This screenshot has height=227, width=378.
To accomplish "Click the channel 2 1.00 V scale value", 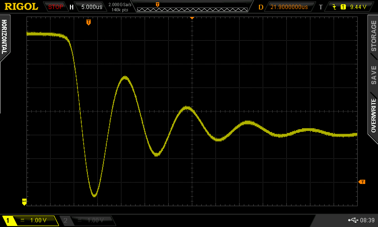I will 95,220.
